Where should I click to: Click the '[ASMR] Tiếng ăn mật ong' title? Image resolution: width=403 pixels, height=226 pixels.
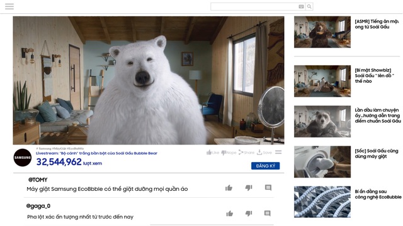pyautogui.click(x=377, y=24)
